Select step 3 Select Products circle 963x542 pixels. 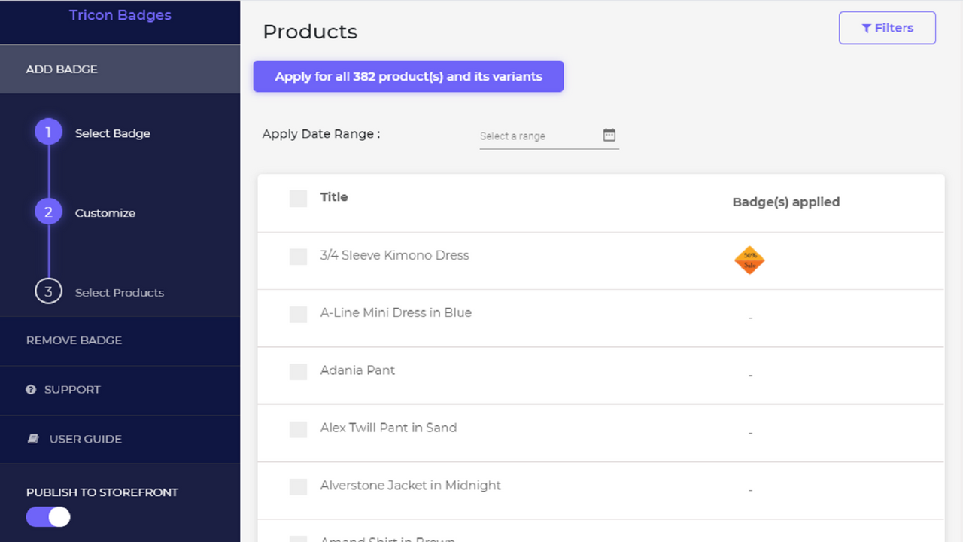tap(48, 292)
